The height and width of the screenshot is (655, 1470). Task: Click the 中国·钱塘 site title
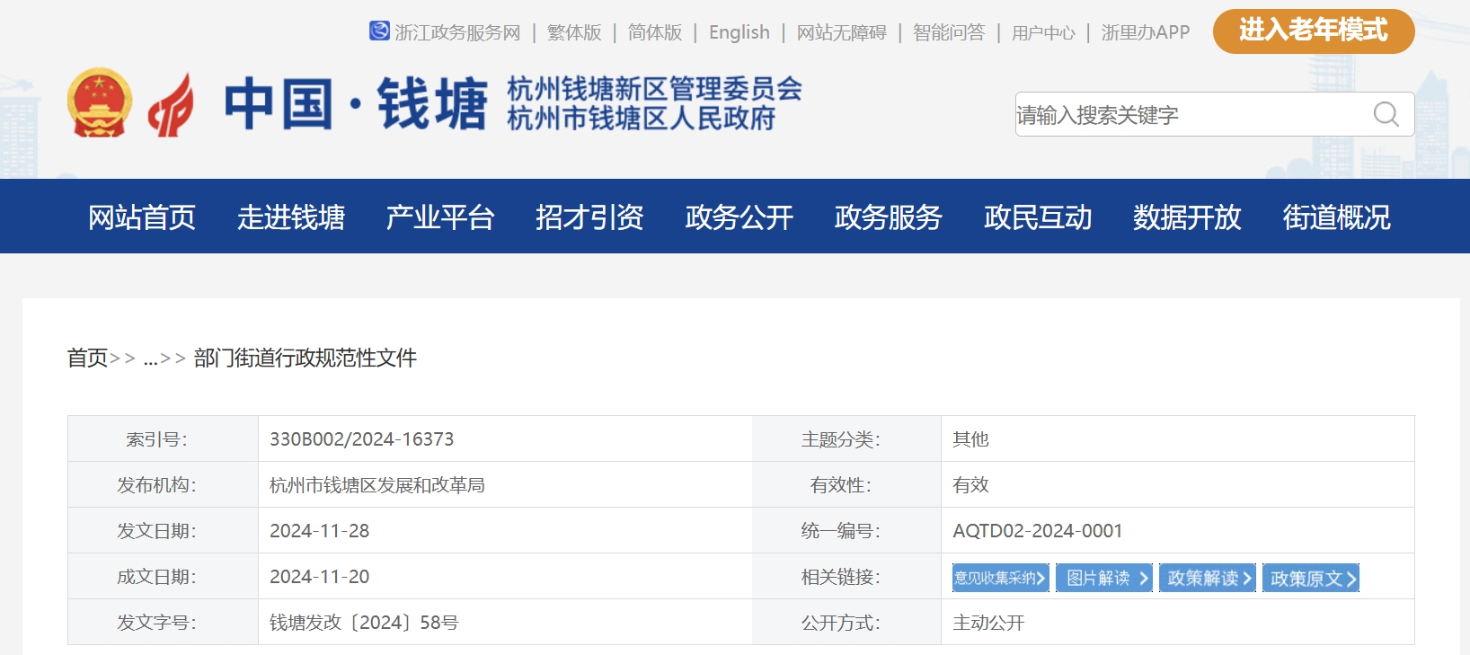click(356, 103)
